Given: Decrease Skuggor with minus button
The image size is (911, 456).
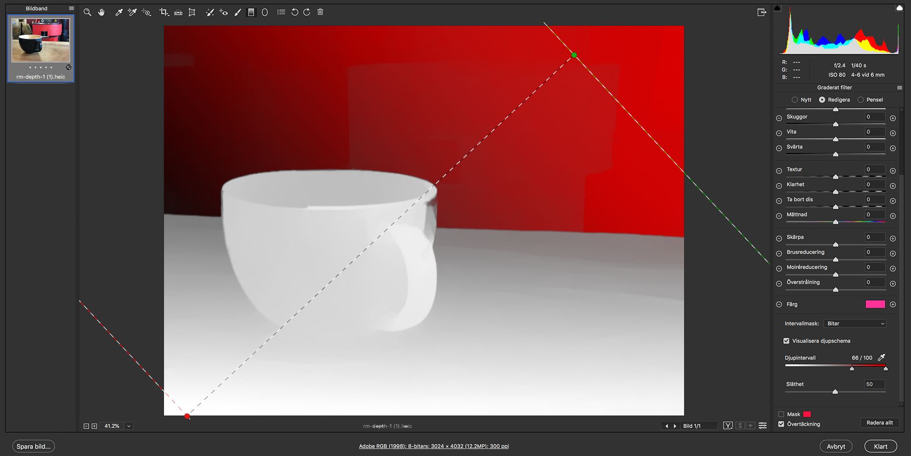Looking at the screenshot, I should point(779,118).
